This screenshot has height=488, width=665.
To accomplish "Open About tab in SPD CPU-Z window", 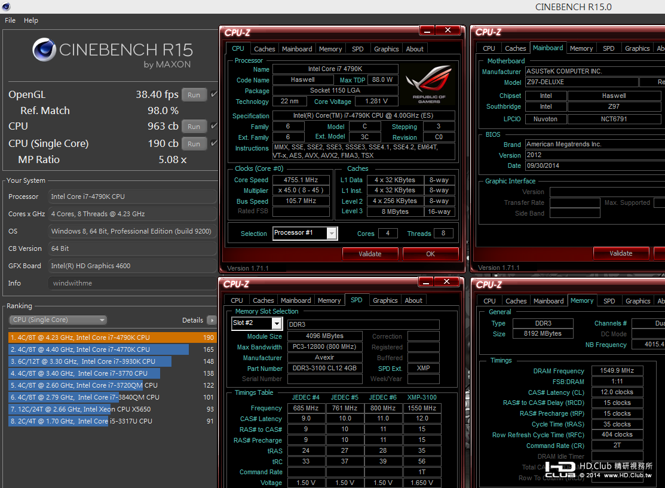I will tap(413, 300).
